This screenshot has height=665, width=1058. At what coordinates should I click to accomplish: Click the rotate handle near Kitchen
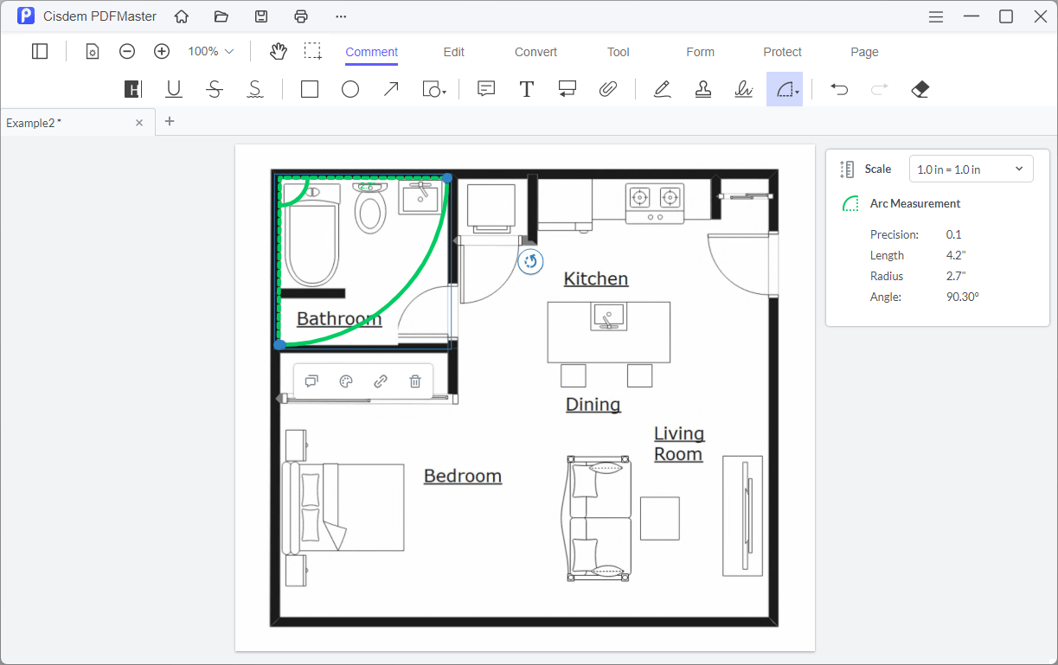click(x=530, y=262)
